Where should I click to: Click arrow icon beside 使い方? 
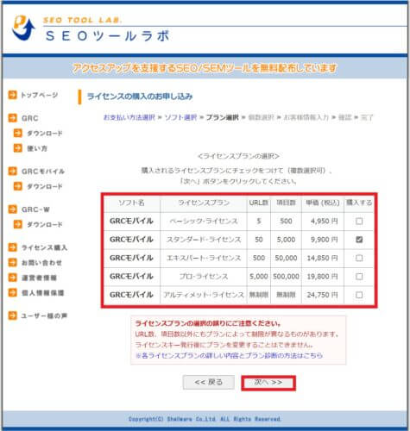click(x=18, y=148)
